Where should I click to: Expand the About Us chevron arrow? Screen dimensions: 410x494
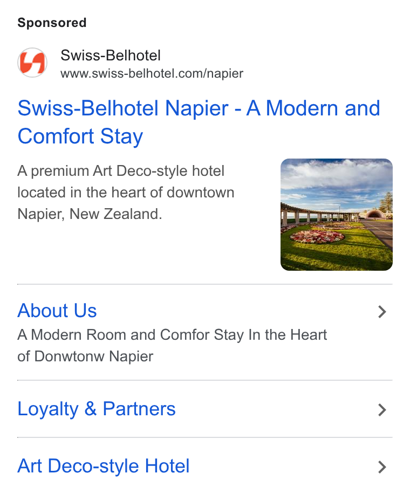click(382, 312)
